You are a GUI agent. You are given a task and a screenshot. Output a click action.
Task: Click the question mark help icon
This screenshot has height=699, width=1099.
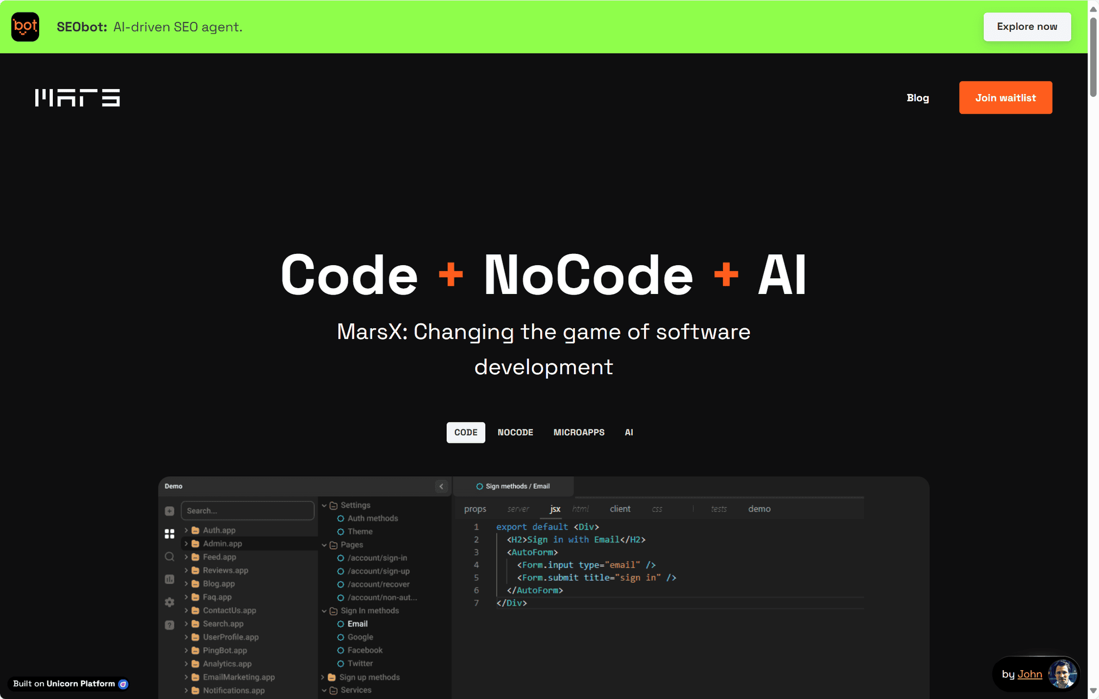point(170,625)
